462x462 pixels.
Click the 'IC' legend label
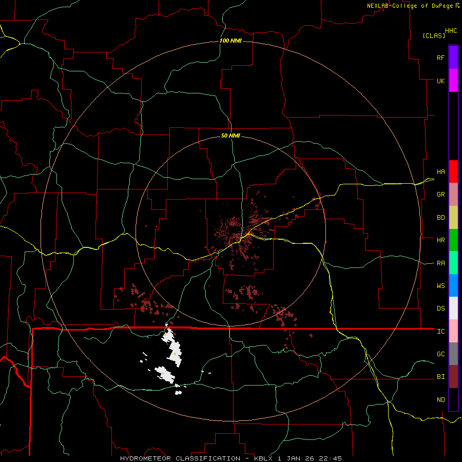440,332
